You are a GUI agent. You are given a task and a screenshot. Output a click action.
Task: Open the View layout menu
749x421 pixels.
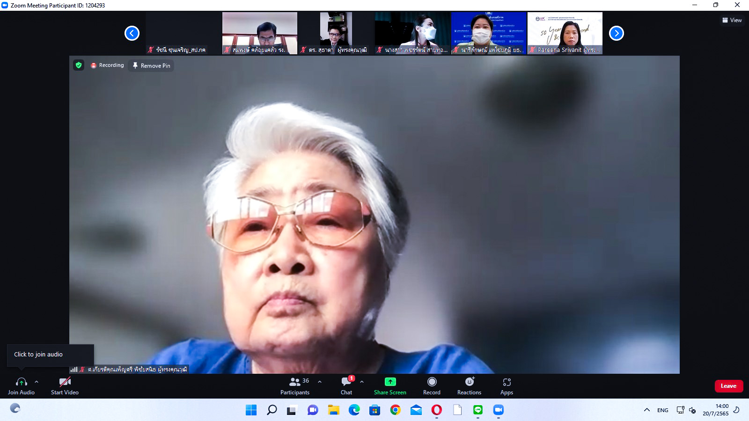pos(732,20)
